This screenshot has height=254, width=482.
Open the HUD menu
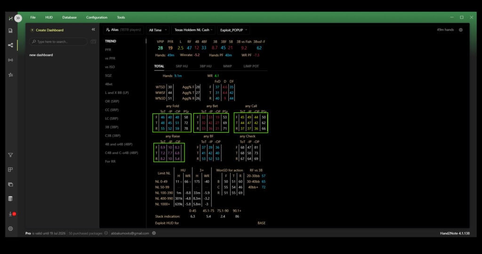(49, 17)
